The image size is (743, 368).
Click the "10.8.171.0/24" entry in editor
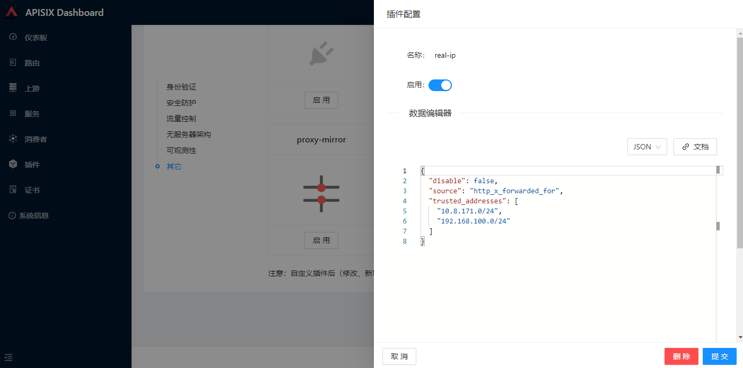(469, 211)
